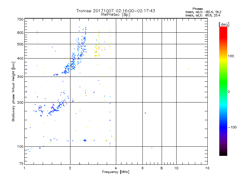Click the x-axis tick label '6'
The image size is (244, 183).
142,168
